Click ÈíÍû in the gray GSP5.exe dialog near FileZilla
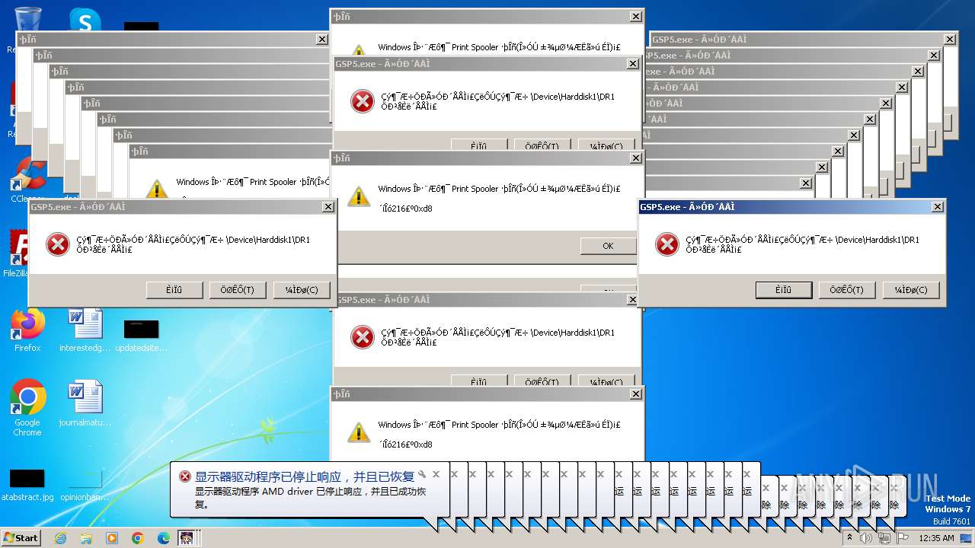This screenshot has height=548, width=975. pos(174,290)
